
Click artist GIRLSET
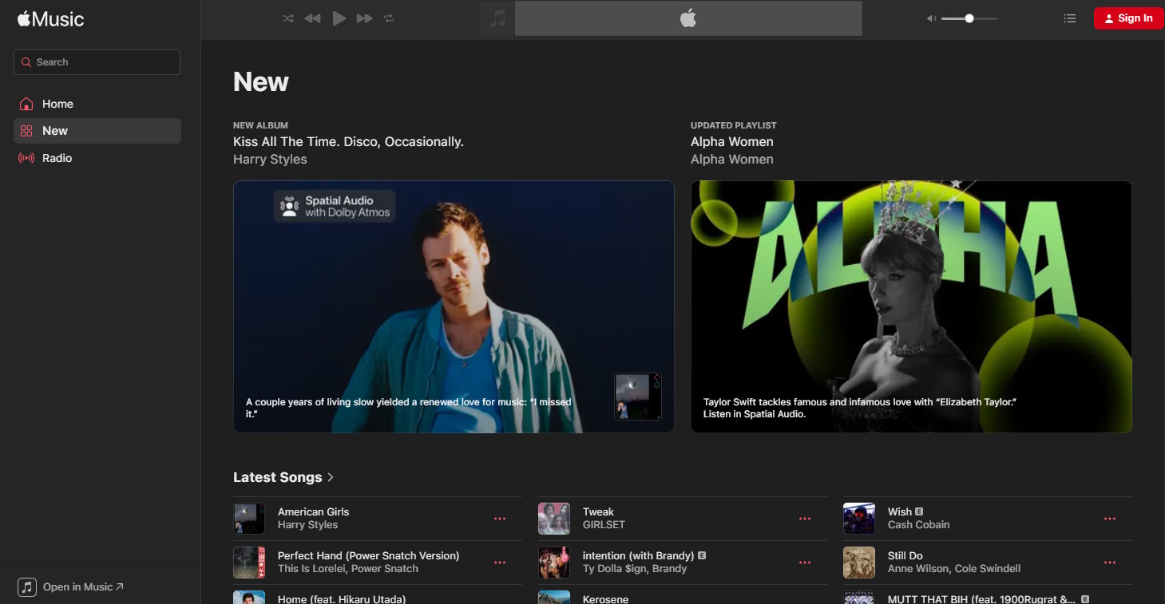pos(604,525)
